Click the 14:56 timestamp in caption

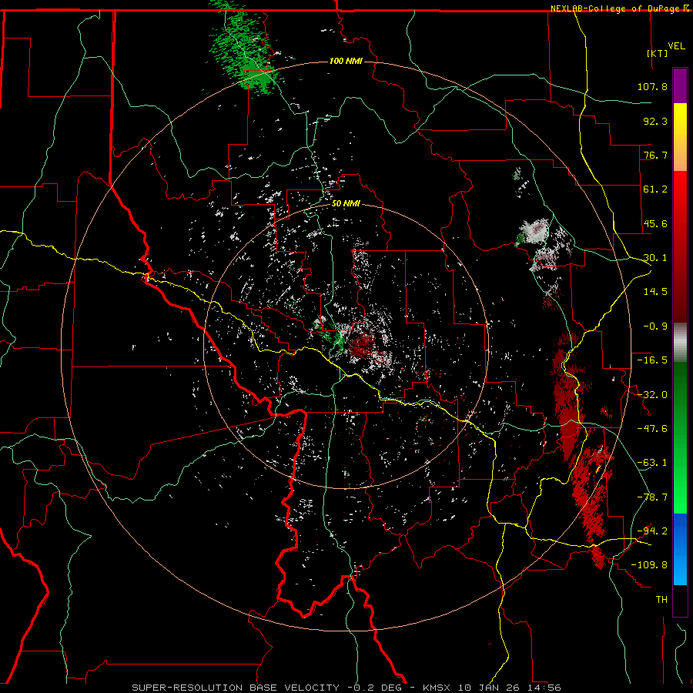click(x=546, y=688)
